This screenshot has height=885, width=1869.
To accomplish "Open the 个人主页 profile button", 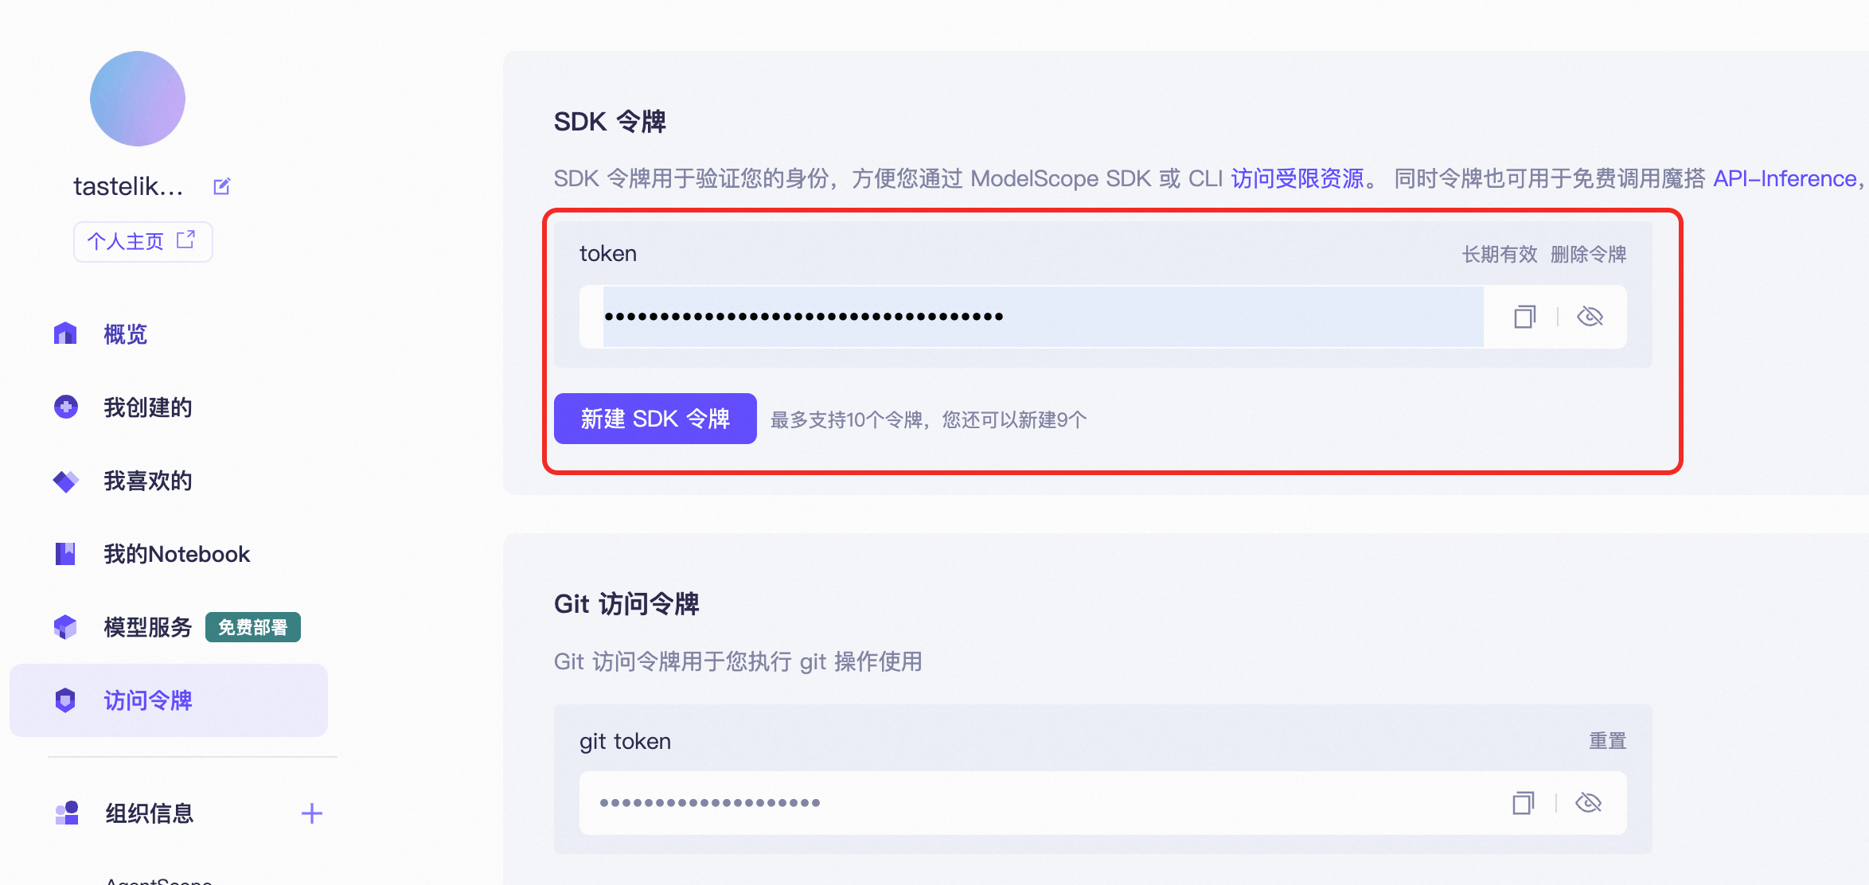I will click(143, 241).
